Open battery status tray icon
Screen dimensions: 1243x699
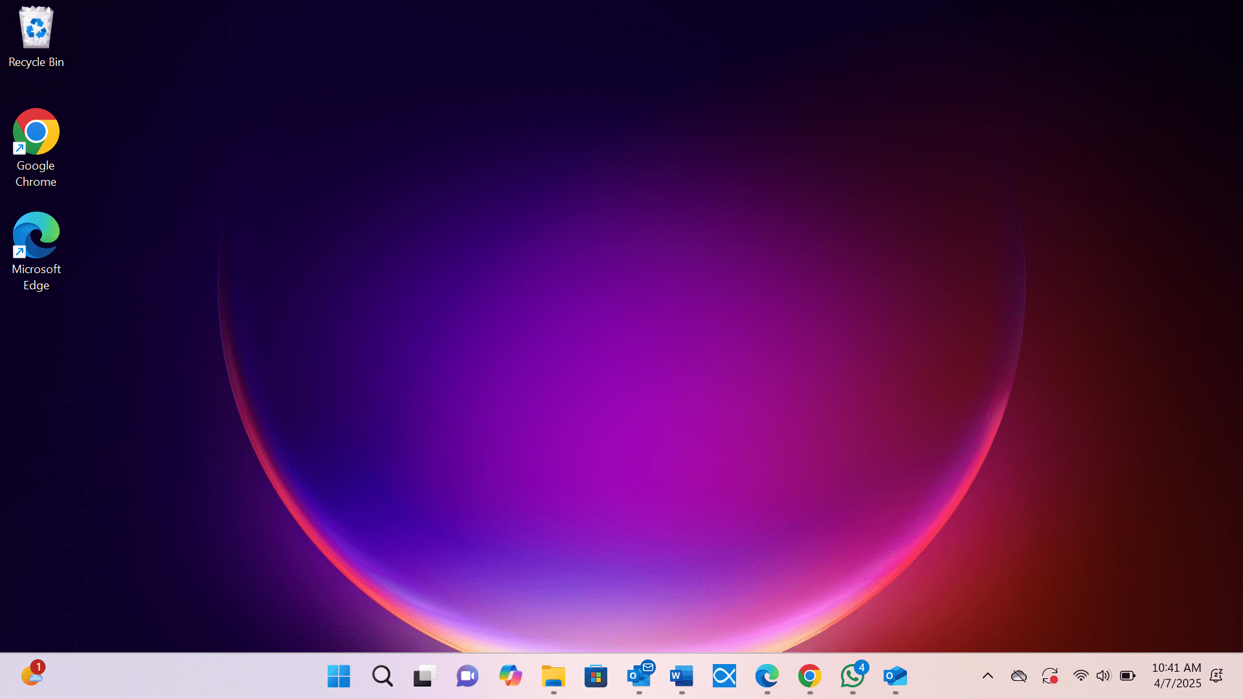[x=1128, y=676]
